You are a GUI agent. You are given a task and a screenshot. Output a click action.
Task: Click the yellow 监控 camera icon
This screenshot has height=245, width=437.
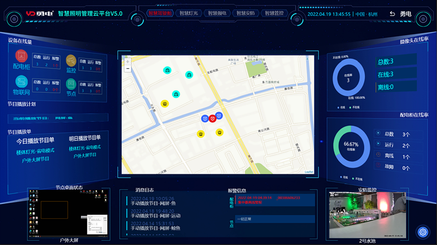(71, 60)
